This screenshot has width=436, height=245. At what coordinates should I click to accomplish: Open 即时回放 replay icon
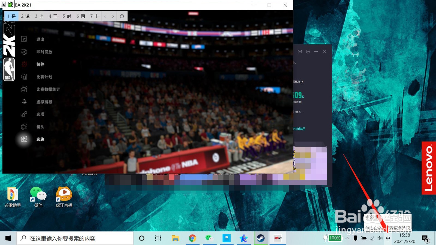(24, 52)
